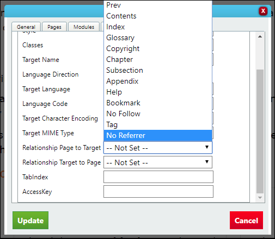Switch to the Modules tab
The image size is (275, 239).
[84, 27]
